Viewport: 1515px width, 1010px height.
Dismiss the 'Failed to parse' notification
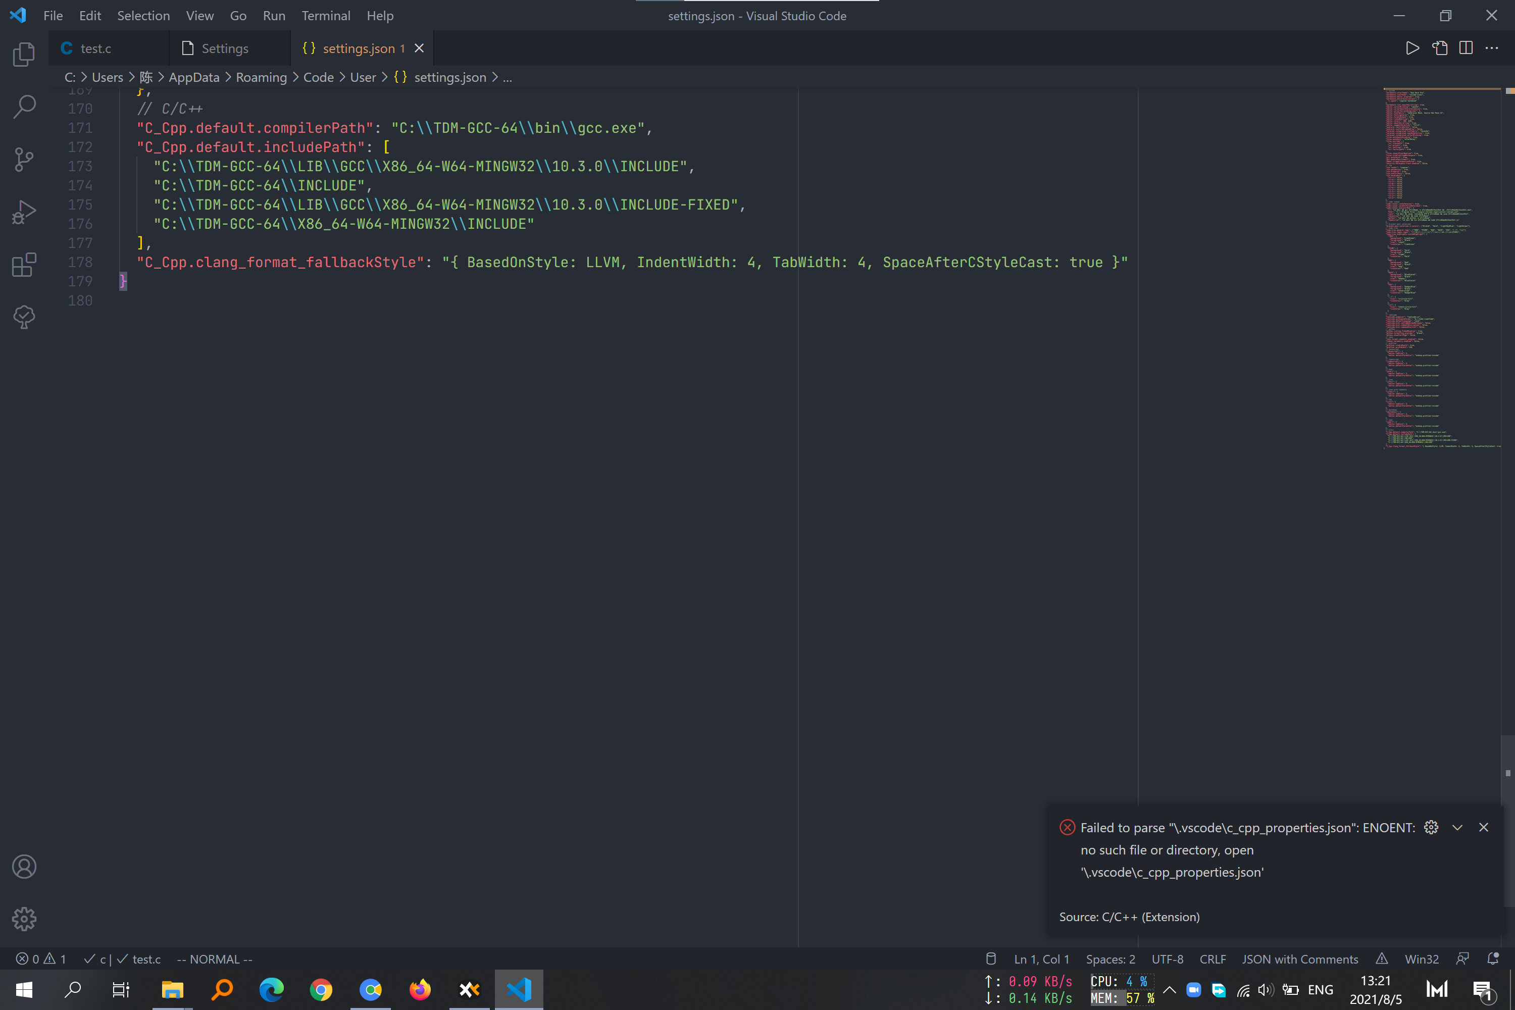pyautogui.click(x=1484, y=827)
